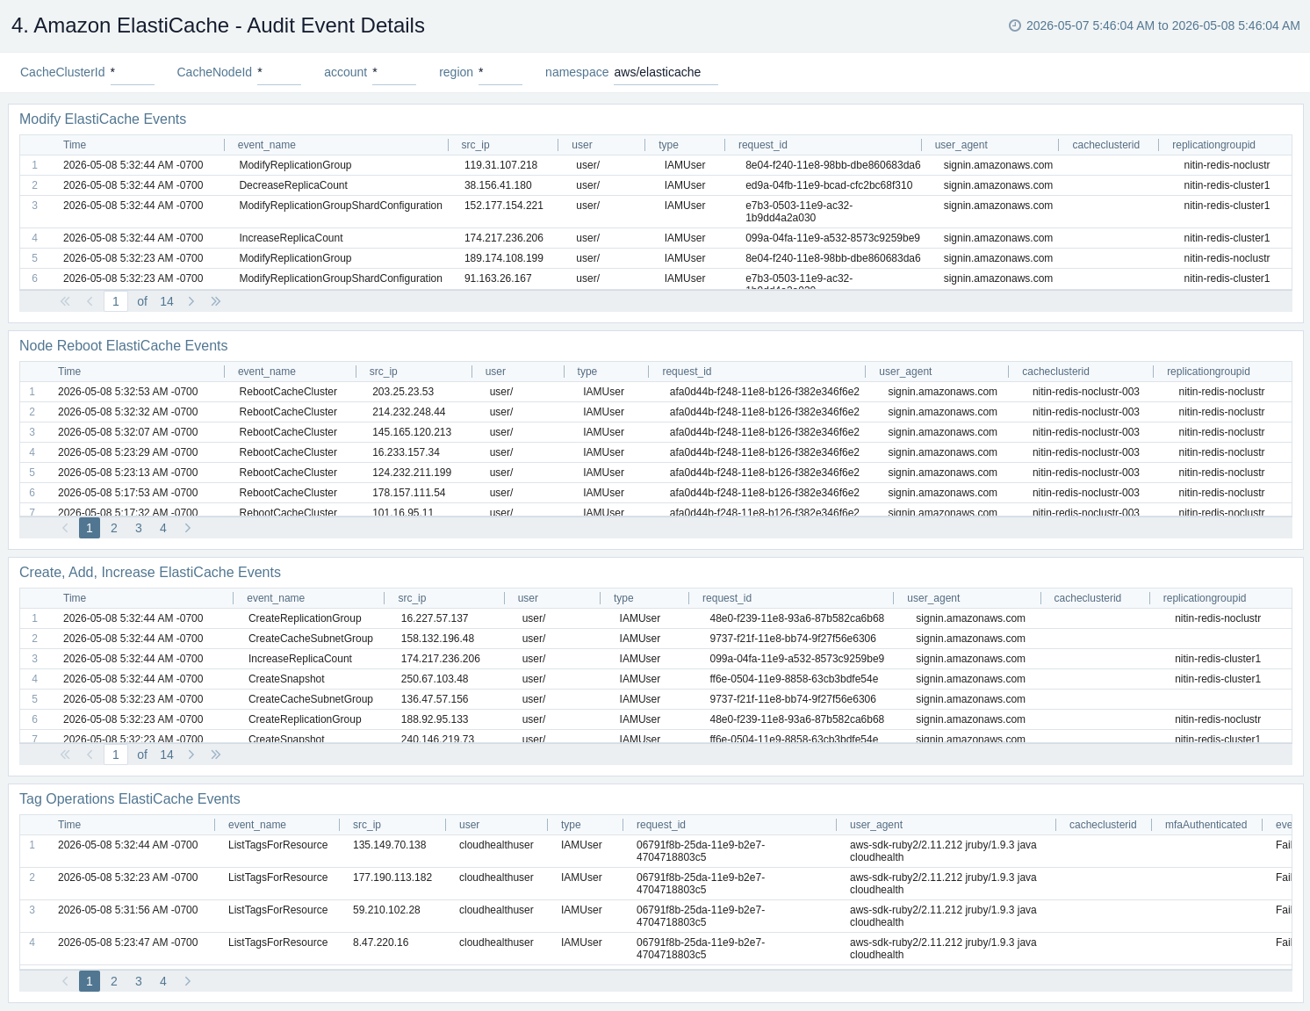Click the clock icon beside the time range
The width and height of the screenshot is (1310, 1011).
point(1015,25)
